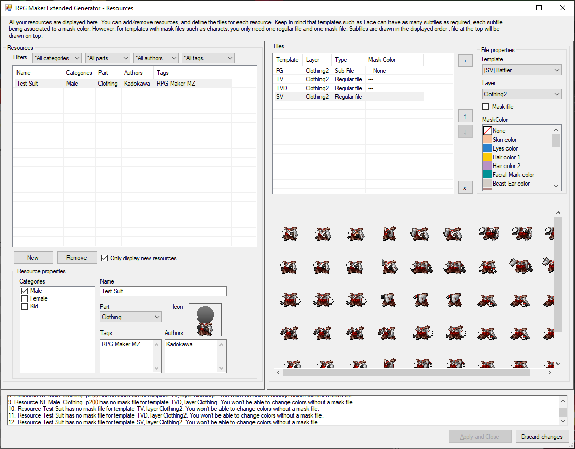Select Facial Mark color swatch
The image size is (575, 449).
(x=487, y=175)
